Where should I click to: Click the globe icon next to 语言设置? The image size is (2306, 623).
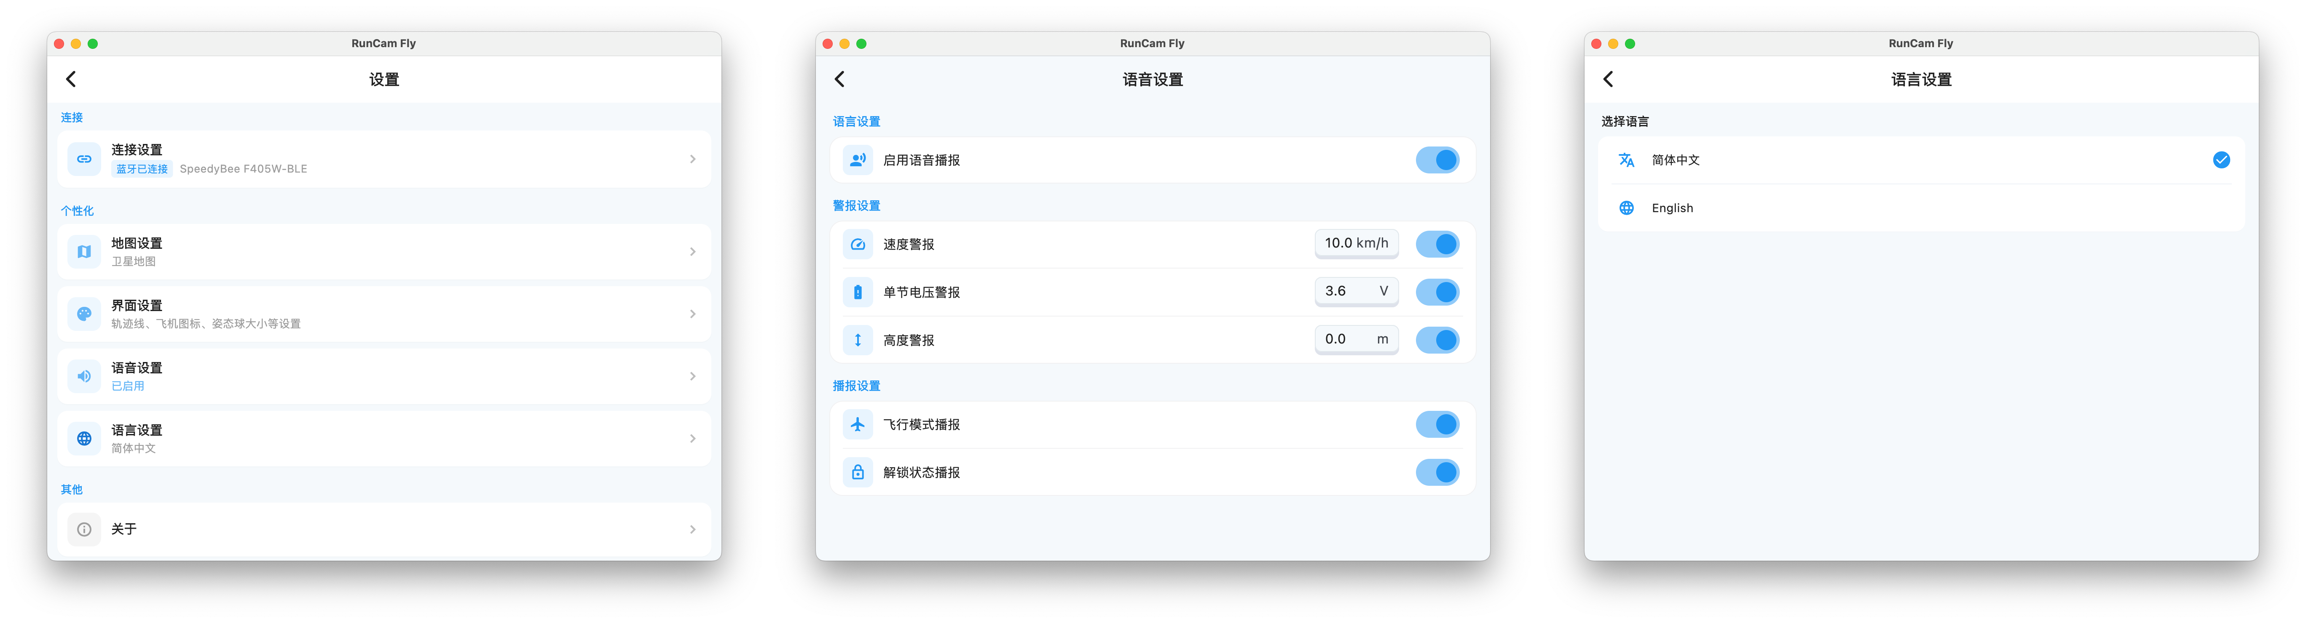tap(83, 438)
